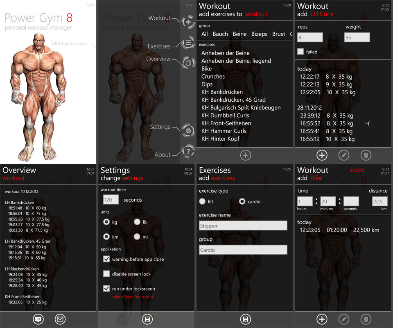Image resolution: width=393 pixels, height=328 pixels.
Task: Choose Anheben der Beine exercise
Action: click(x=225, y=53)
